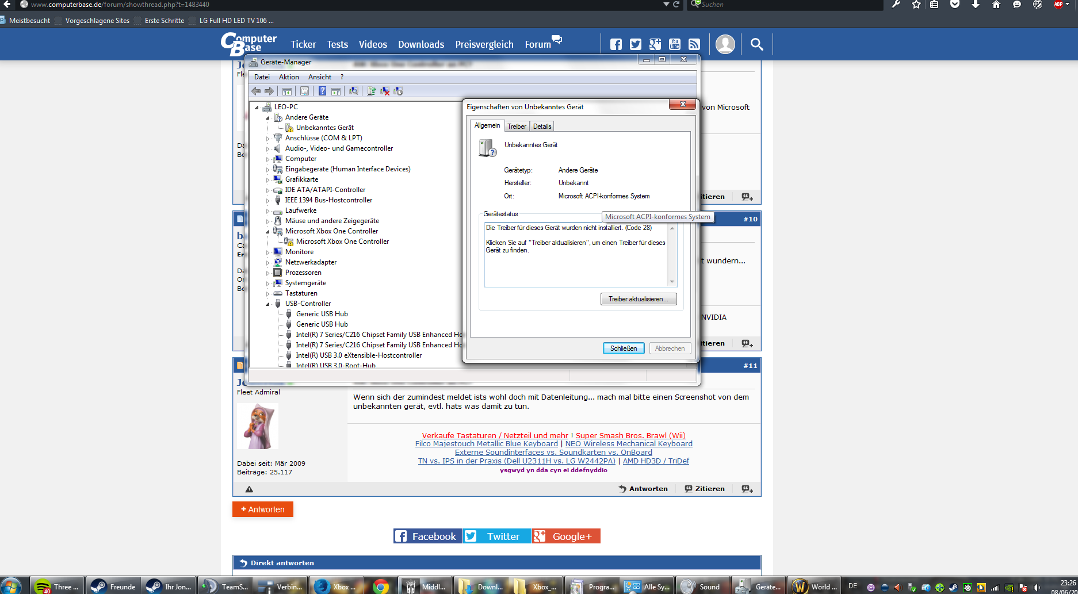Viewport: 1078px width, 594px height.
Task: Switch to Details tab
Action: [542, 127]
